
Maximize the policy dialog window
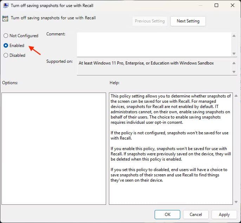pos(216,5)
